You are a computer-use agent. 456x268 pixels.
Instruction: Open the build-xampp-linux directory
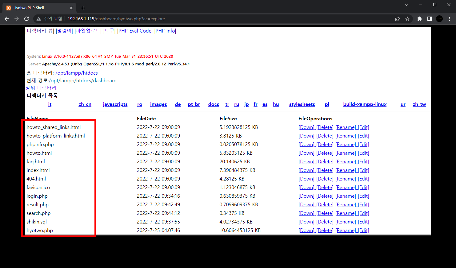(x=365, y=104)
